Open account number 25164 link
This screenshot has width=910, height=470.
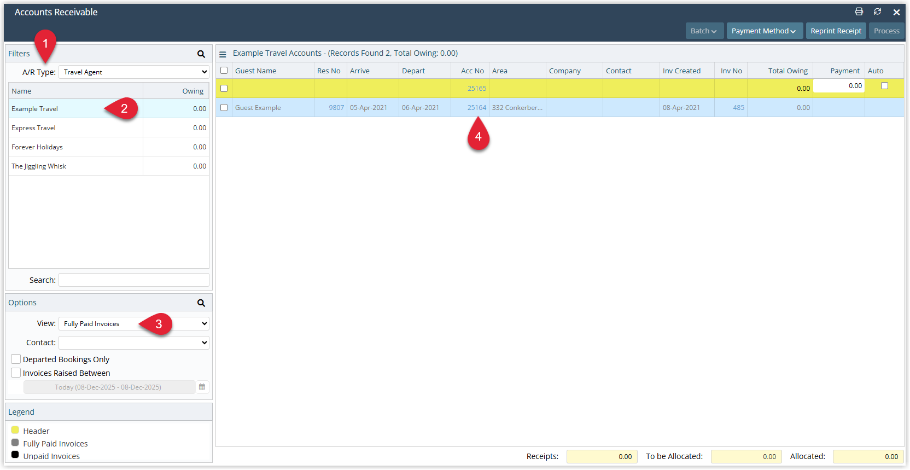(476, 107)
